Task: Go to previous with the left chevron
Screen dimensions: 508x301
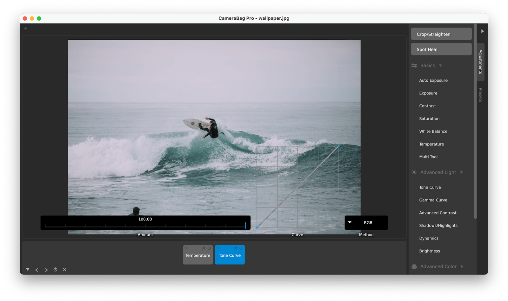Action: (37, 270)
